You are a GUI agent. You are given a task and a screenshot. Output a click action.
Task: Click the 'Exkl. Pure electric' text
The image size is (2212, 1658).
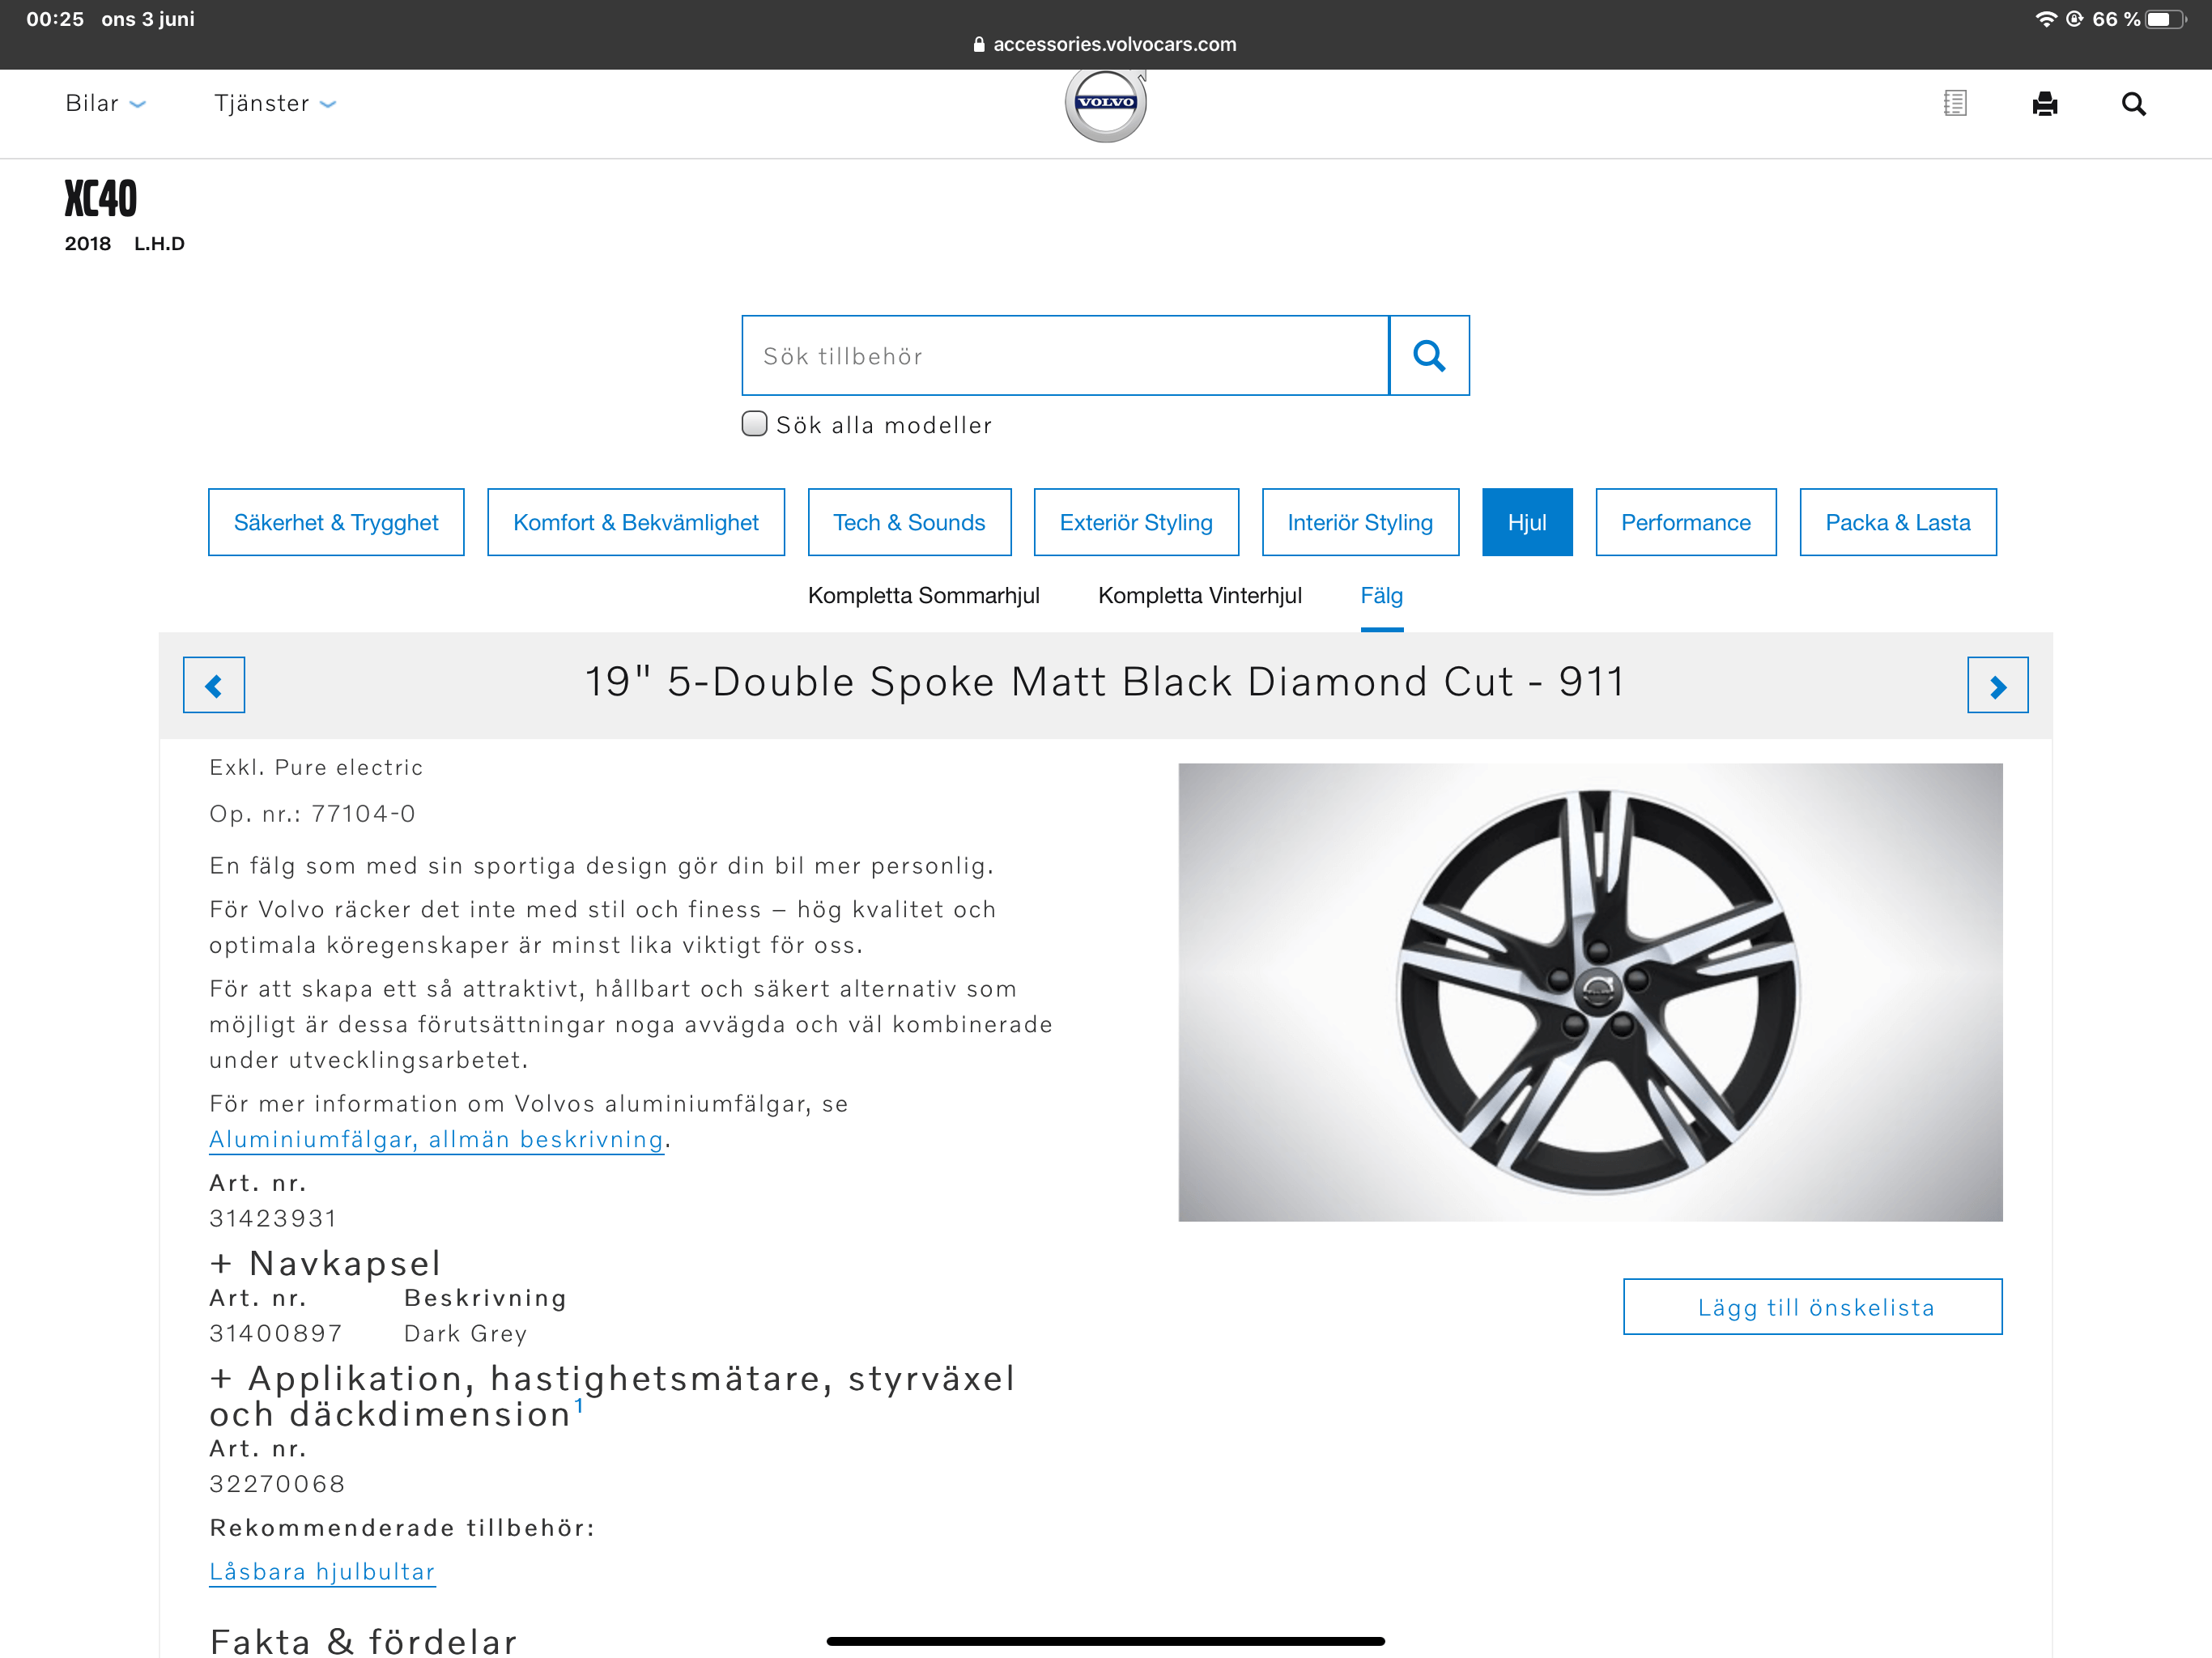pyautogui.click(x=316, y=767)
